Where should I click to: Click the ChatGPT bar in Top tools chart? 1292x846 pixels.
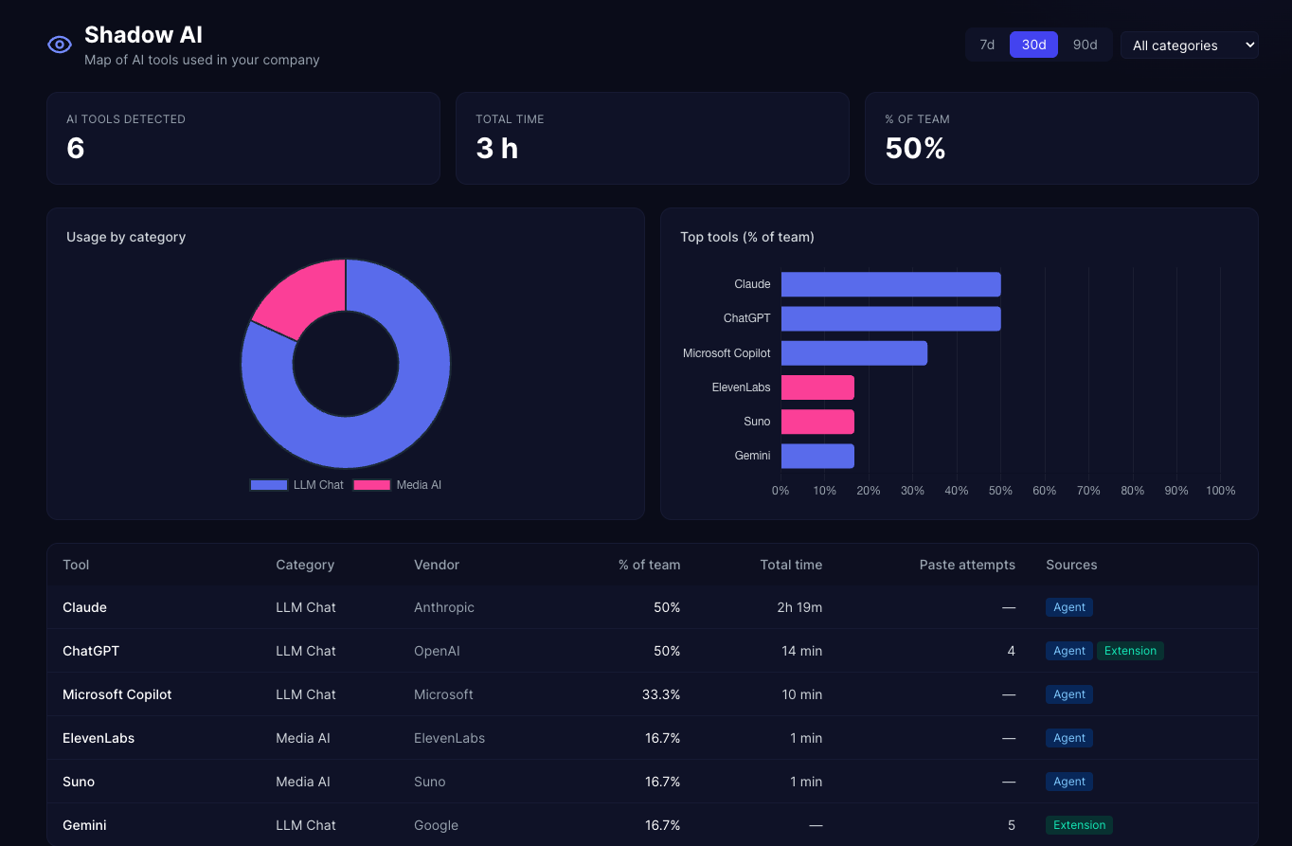(890, 318)
